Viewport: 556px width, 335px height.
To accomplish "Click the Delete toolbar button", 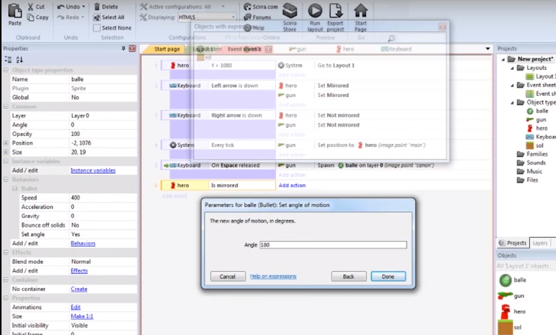I will tap(106, 7).
